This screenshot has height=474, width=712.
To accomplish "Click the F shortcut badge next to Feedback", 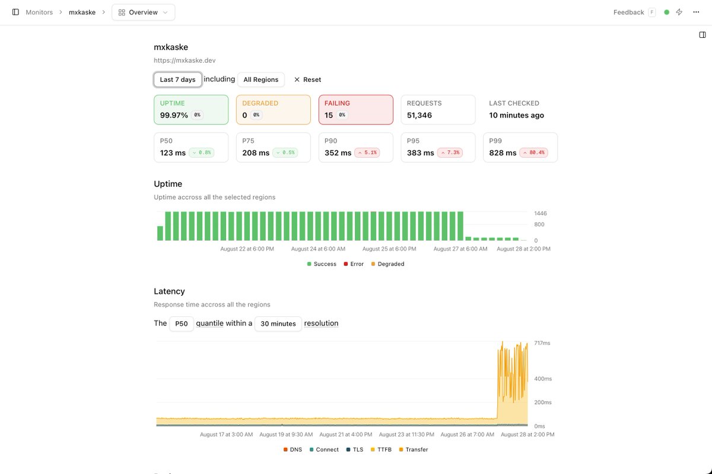I will tap(651, 12).
